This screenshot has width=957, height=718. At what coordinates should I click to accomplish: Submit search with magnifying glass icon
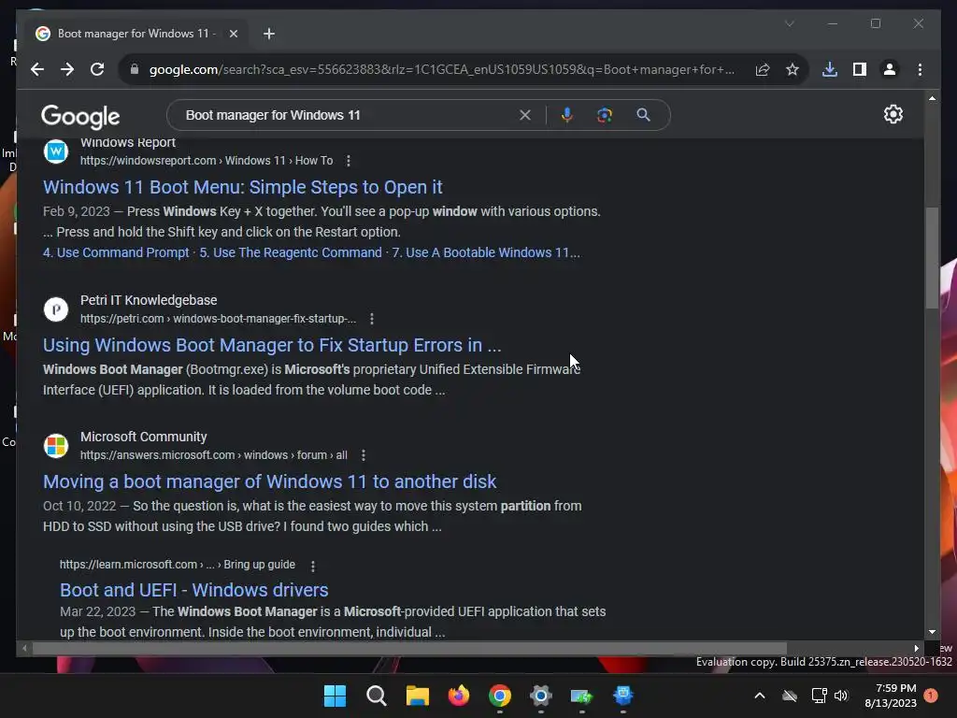pos(643,115)
